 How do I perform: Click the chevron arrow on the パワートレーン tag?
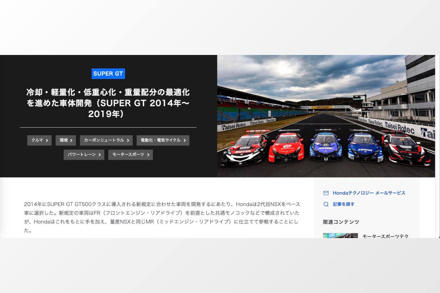(x=100, y=155)
